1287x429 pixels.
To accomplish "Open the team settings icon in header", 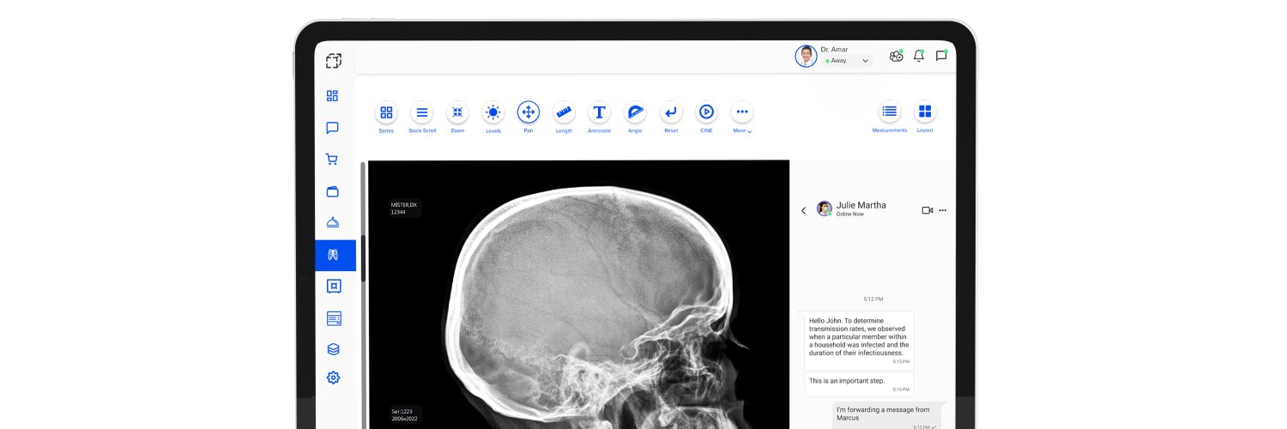I will [897, 56].
